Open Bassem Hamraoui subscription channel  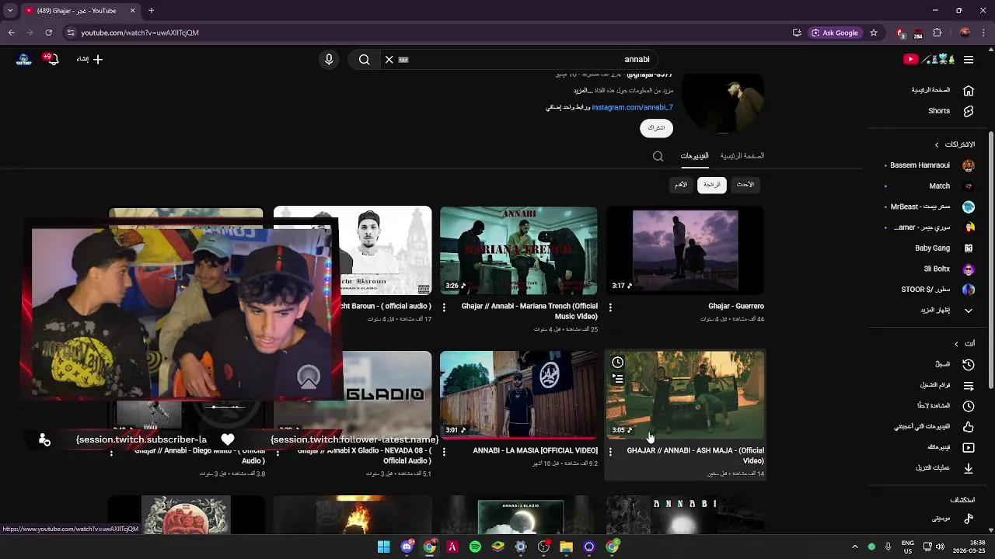pyautogui.click(x=931, y=165)
